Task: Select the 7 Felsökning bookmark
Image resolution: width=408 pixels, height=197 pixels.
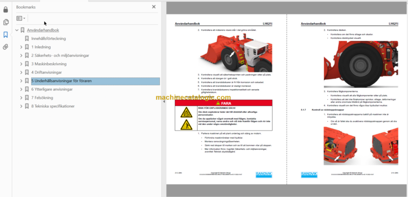Action: point(42,98)
